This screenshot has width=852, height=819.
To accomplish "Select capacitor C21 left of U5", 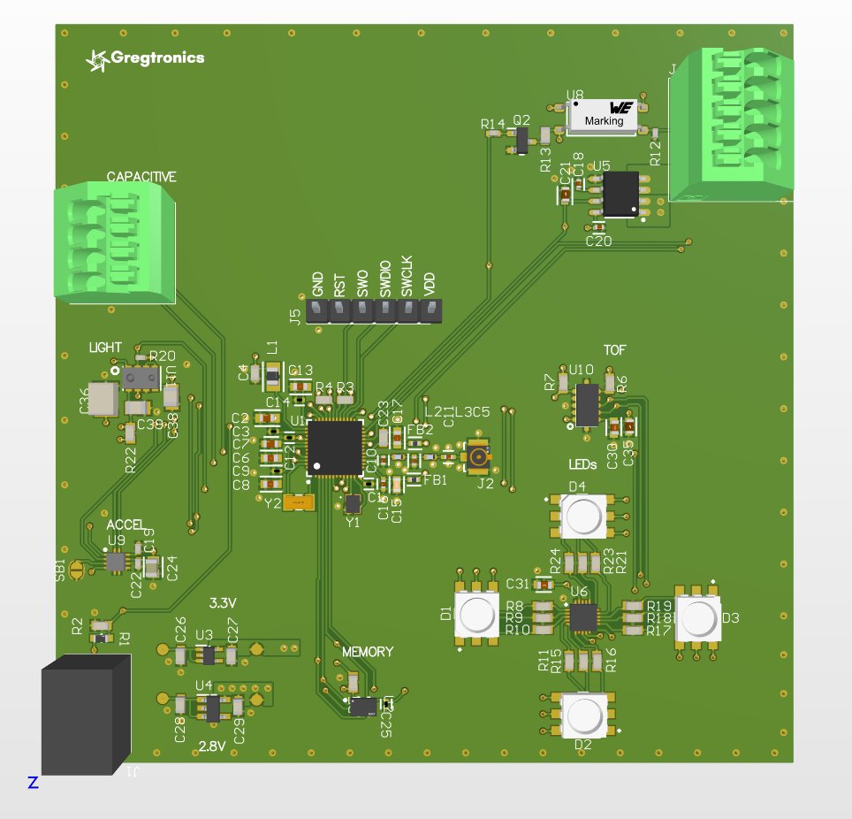I will [566, 195].
